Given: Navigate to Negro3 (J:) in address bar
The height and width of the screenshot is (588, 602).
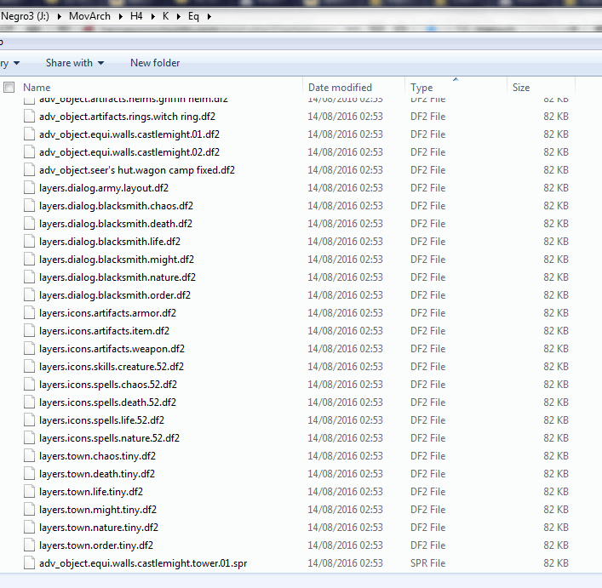Looking at the screenshot, I should click(25, 16).
